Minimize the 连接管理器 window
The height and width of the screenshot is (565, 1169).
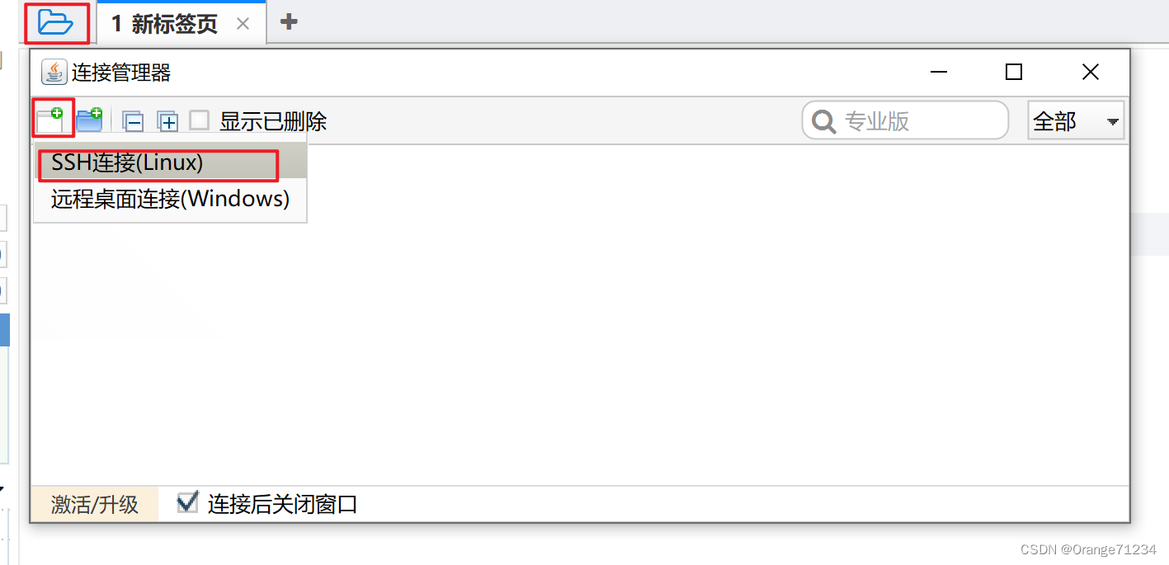tap(938, 73)
